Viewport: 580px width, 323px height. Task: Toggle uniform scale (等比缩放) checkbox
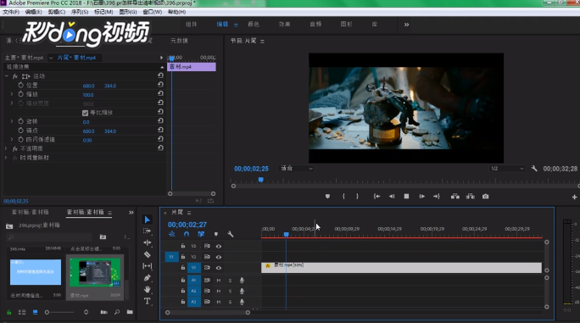[85, 113]
